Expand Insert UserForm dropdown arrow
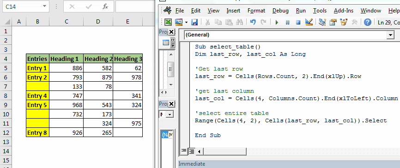Screen dimensions: 400x168 point(186,23)
